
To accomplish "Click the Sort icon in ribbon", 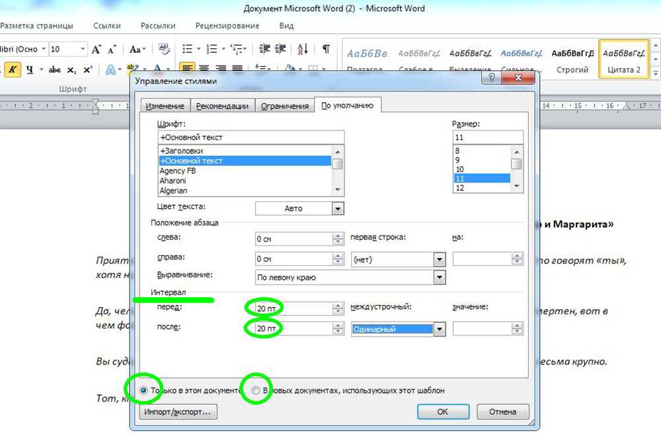I will pyautogui.click(x=303, y=50).
